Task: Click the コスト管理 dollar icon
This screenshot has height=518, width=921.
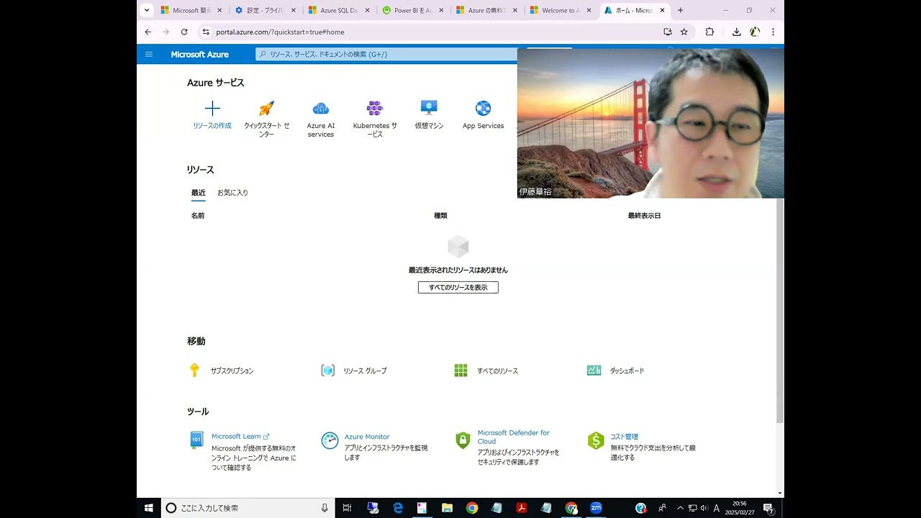Action: pyautogui.click(x=596, y=440)
